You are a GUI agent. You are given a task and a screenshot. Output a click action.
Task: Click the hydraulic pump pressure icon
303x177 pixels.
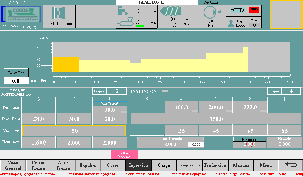[211, 12]
